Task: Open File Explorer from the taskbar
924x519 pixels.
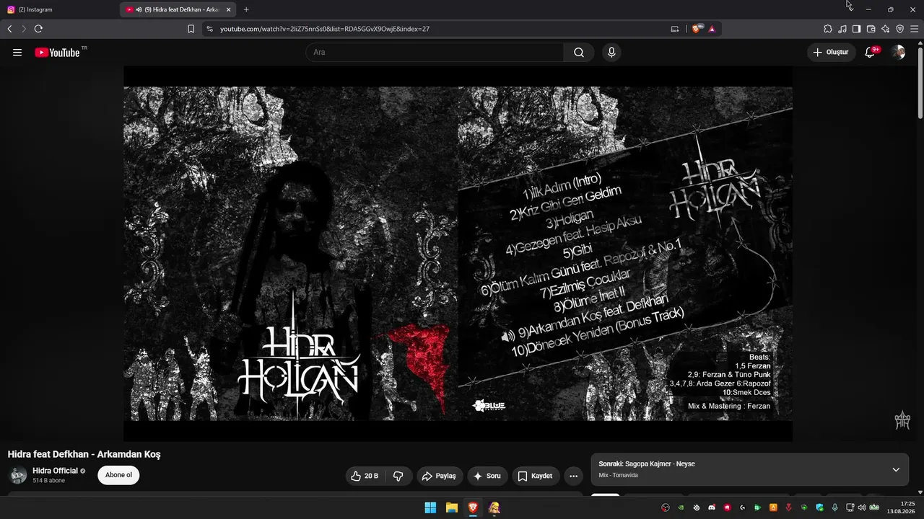Action: point(452,507)
